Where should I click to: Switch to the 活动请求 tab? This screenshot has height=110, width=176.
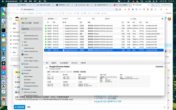[x=65, y=19]
